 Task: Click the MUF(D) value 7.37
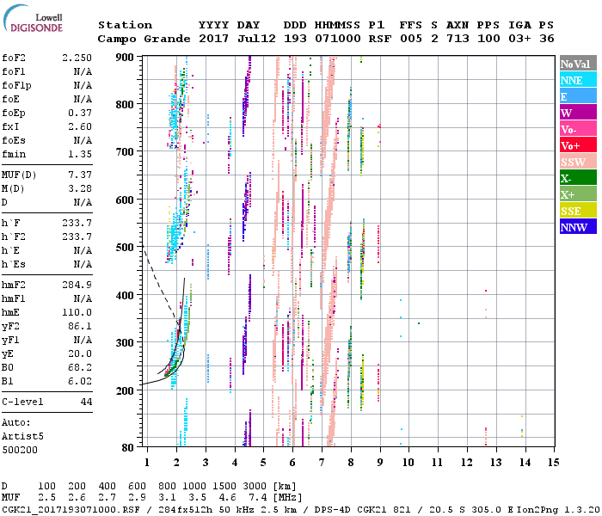[x=80, y=175]
